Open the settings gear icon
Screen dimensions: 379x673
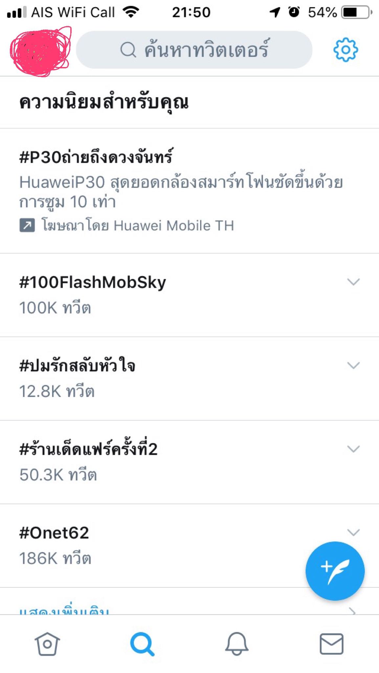346,50
